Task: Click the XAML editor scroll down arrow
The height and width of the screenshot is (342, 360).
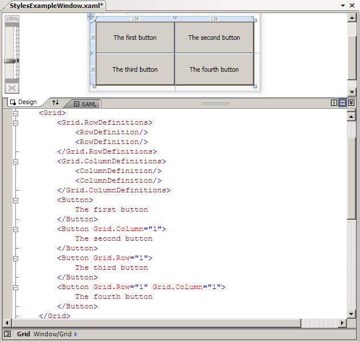Action: (351, 314)
